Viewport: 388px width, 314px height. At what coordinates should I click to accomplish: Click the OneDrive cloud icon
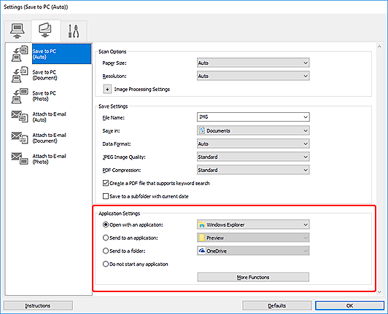202,251
